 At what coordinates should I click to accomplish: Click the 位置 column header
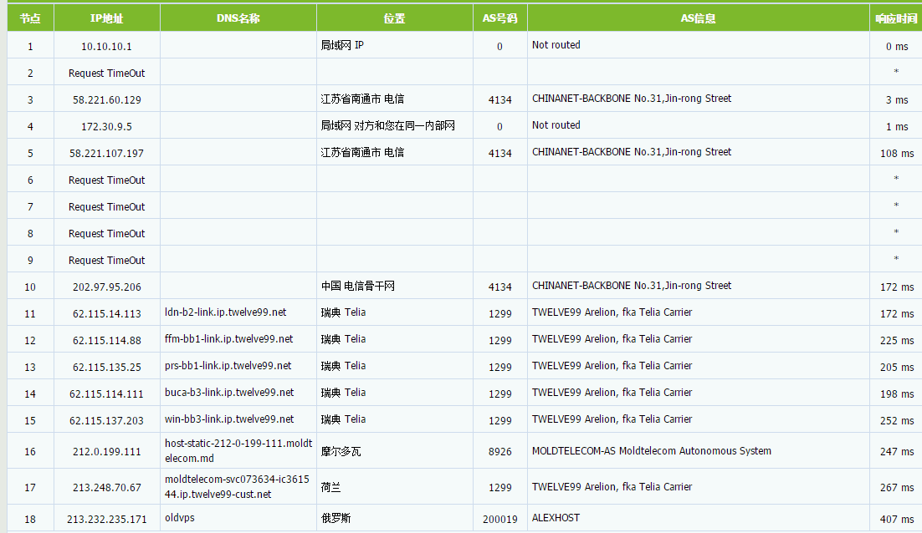click(395, 18)
